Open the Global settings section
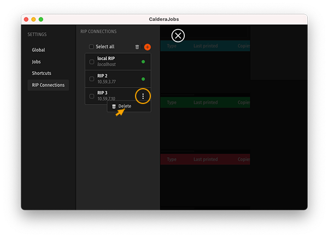 39,50
